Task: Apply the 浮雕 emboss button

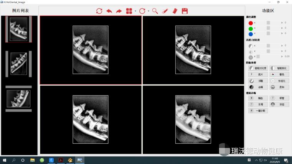Action: pyautogui.click(x=258, y=81)
